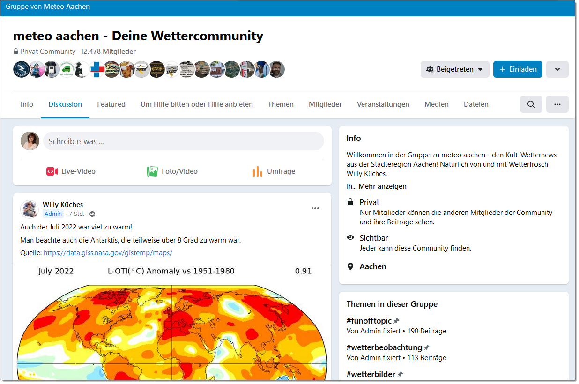This screenshot has height=384, width=579.
Task: Open the data.giss.nasa.gov gistemp link
Action: [108, 253]
